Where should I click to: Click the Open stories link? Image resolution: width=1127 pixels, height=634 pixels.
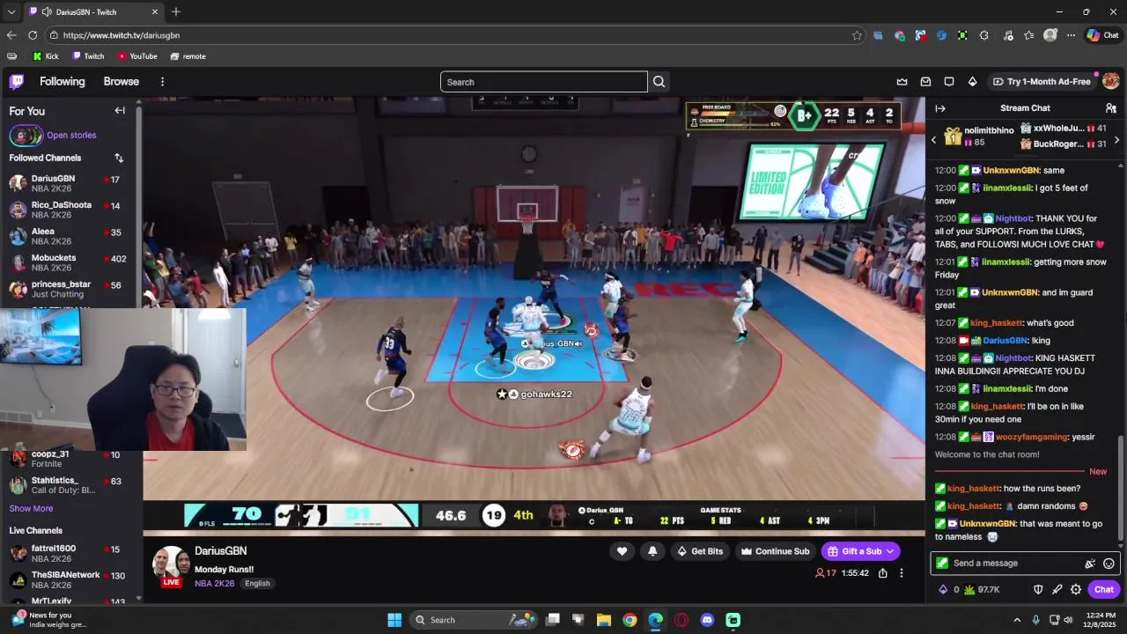pyautogui.click(x=71, y=136)
